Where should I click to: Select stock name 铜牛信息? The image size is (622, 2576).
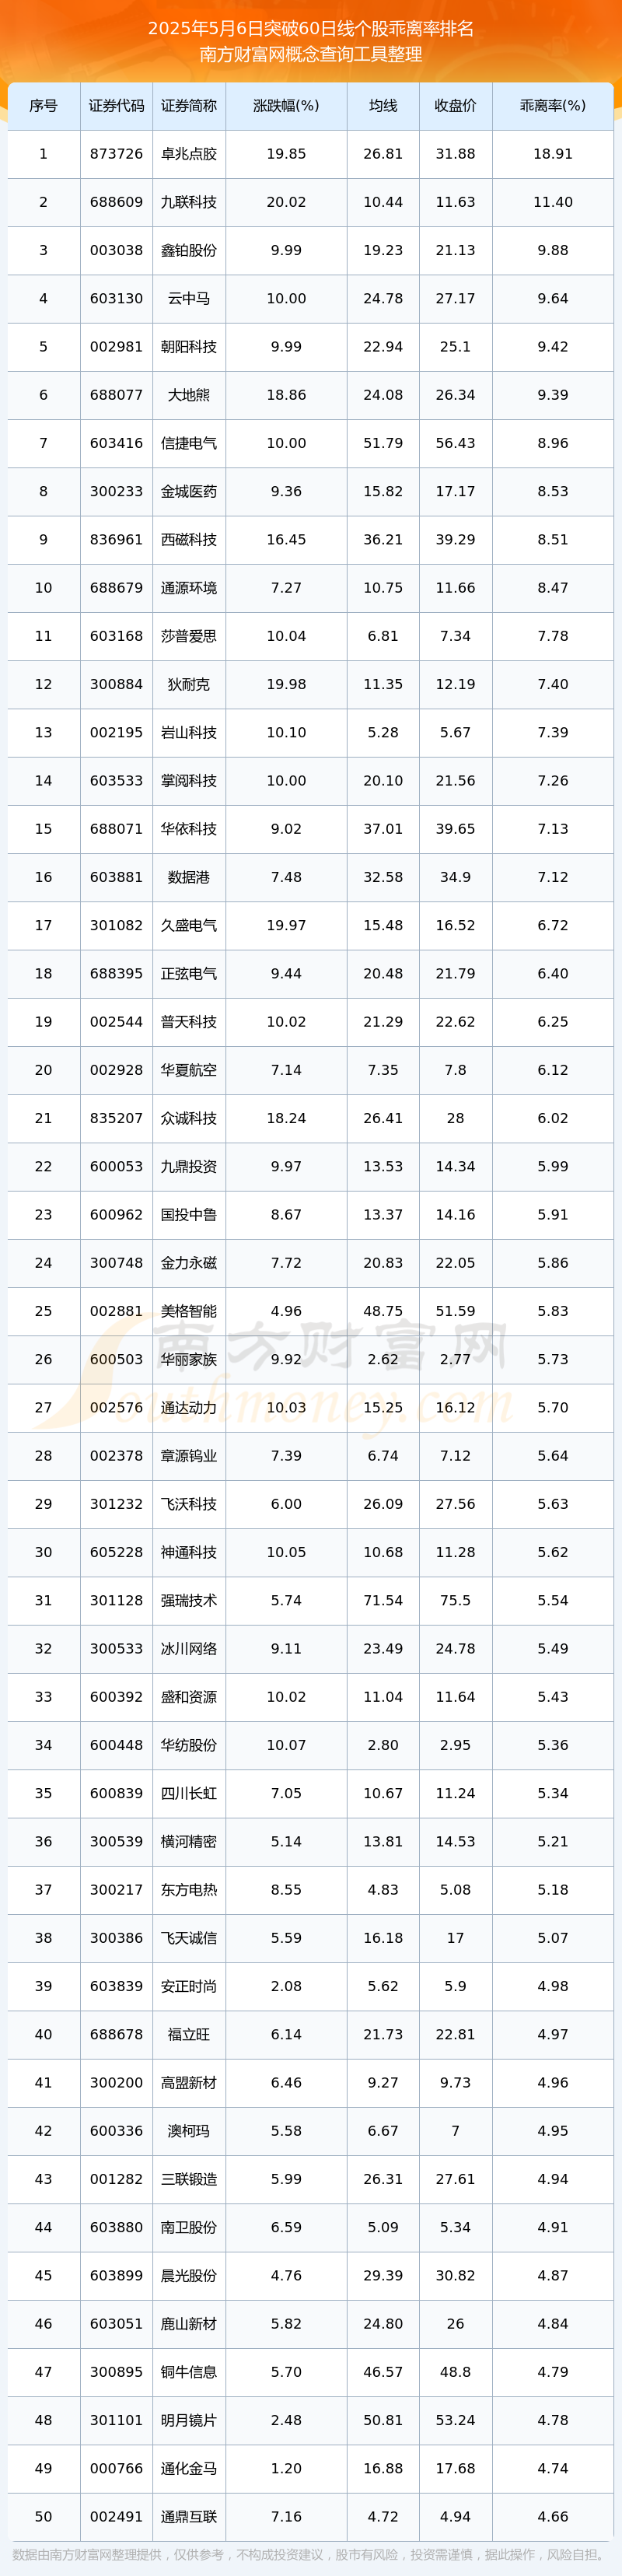pyautogui.click(x=189, y=2372)
